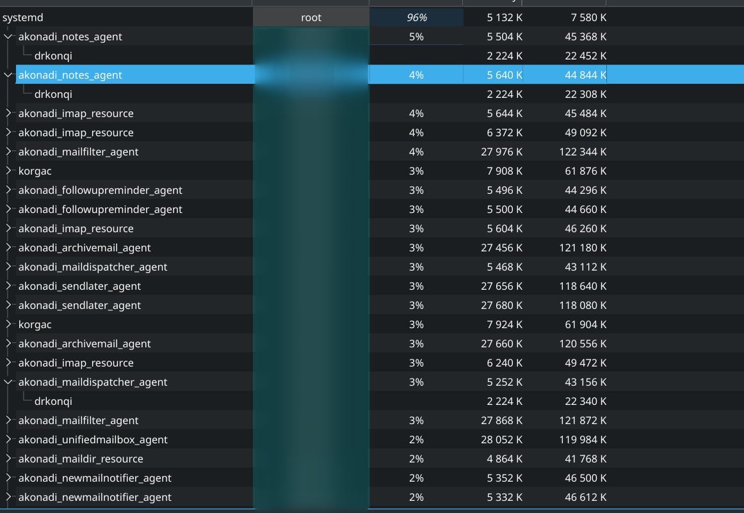The image size is (744, 513).
Task: Click the 118 080 K shared memory value
Action: (583, 305)
